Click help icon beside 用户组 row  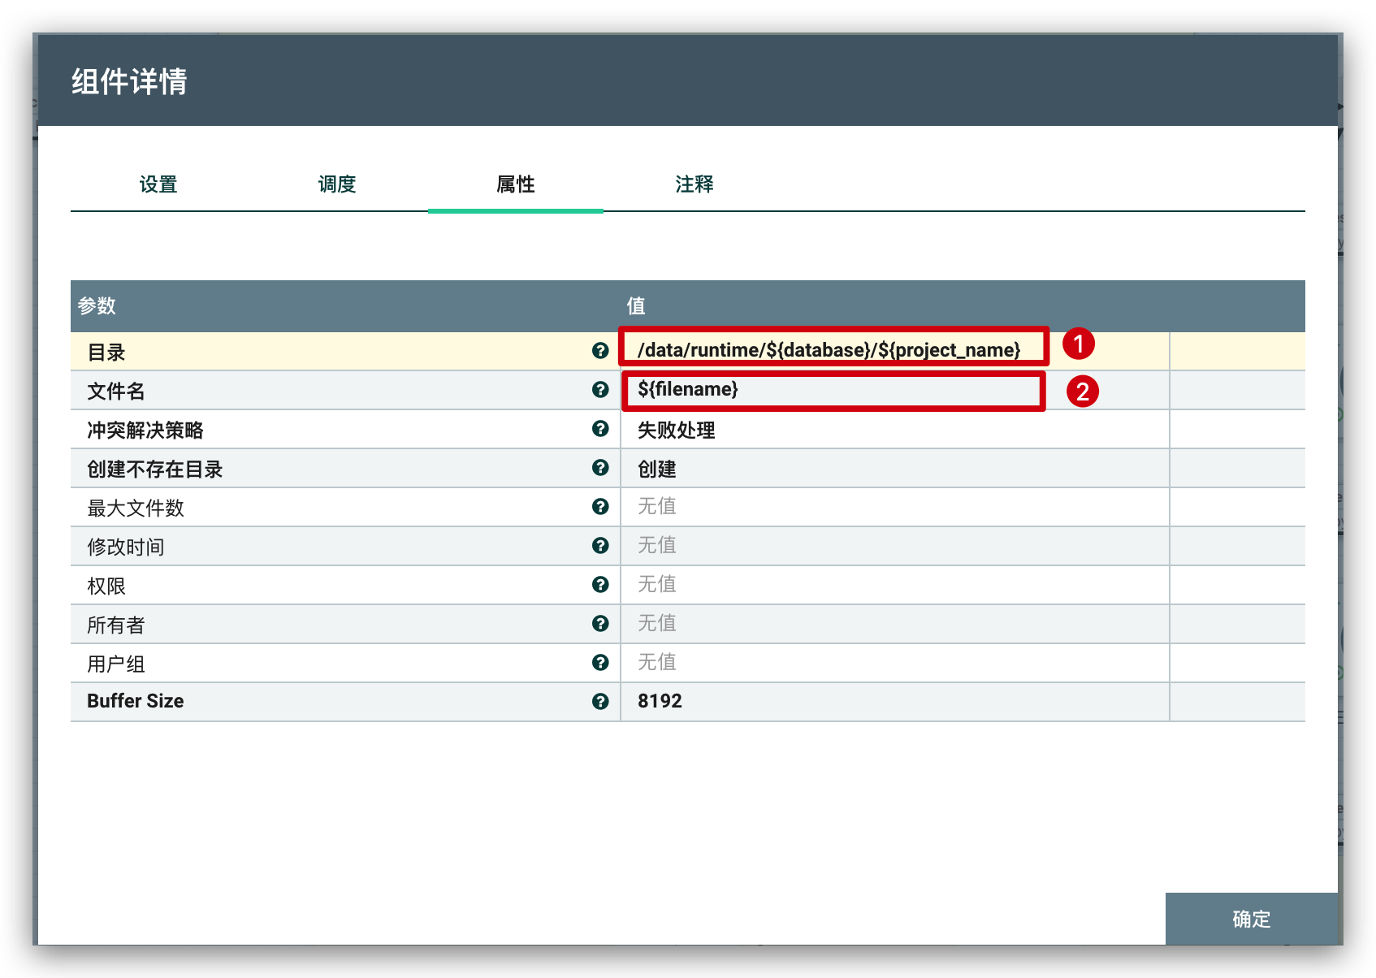point(600,663)
